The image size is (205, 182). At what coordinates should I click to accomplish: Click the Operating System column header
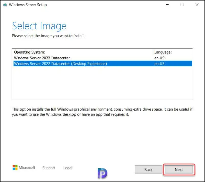[30, 52]
